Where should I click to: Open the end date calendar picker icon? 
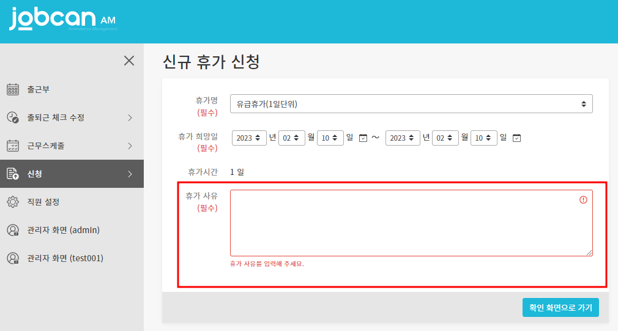click(x=516, y=138)
